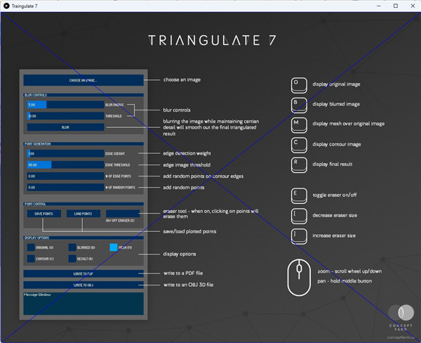This screenshot has width=421, height=343.
Task: Open the conceptfarm.ca link
Action: point(401,337)
